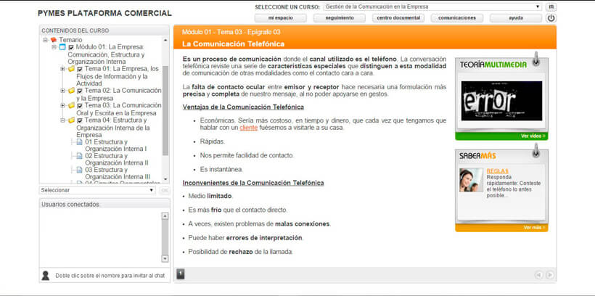Click the IR button
595x296 pixels.
[x=551, y=7]
